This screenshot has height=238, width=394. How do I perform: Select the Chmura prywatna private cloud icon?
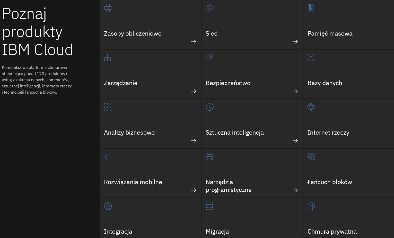pyautogui.click(x=311, y=206)
